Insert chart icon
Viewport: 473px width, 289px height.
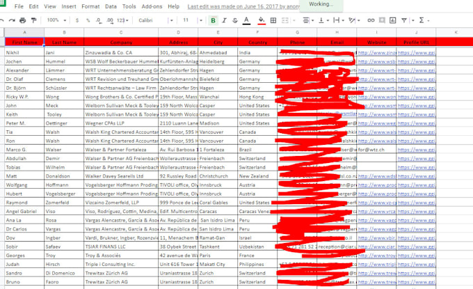(x=392, y=20)
